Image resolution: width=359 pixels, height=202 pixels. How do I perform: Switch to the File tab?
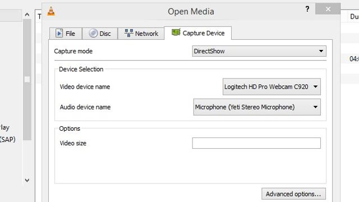[x=66, y=34]
